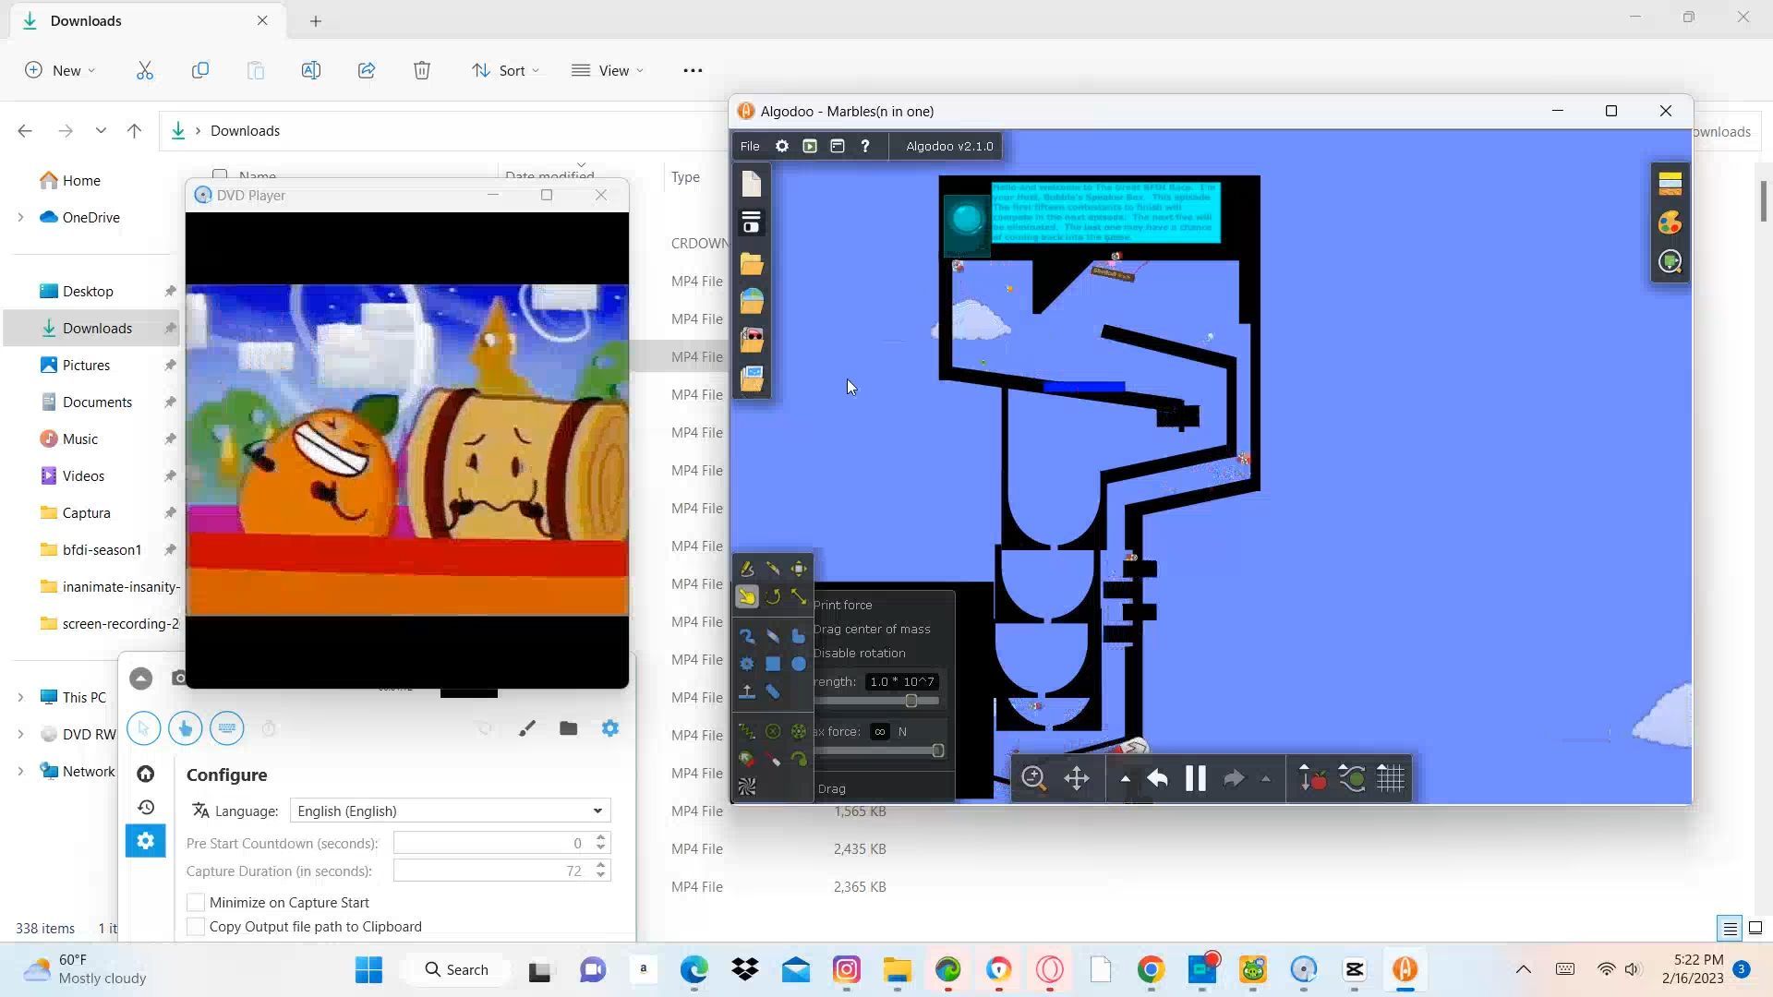Toggle gravity with the apple icon

(x=1313, y=779)
